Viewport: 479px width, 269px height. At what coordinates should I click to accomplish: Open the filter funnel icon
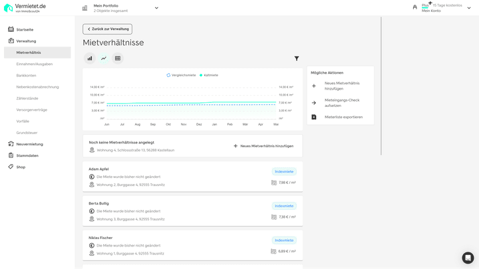pyautogui.click(x=297, y=58)
